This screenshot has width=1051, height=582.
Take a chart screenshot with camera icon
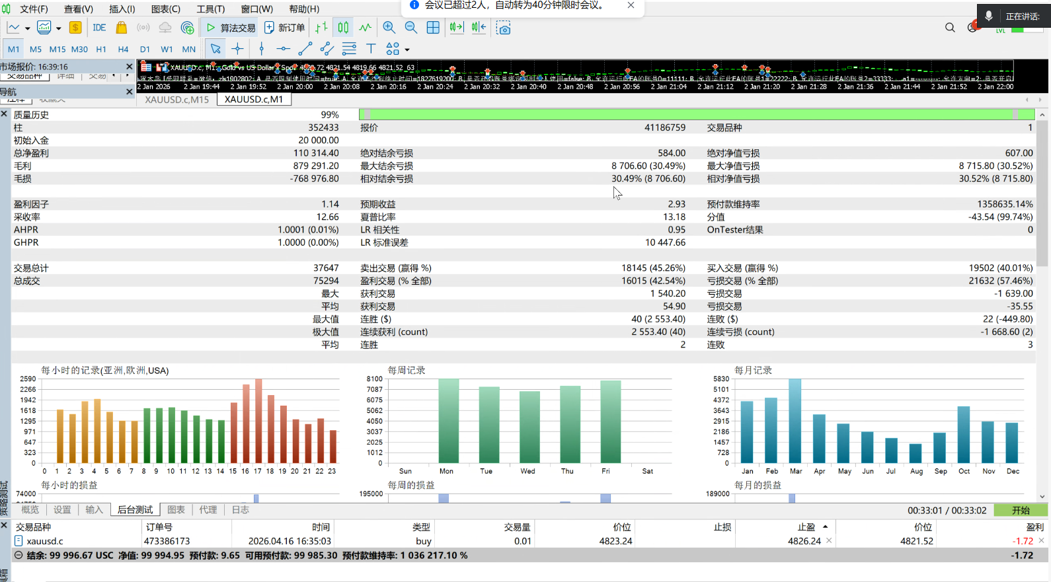[504, 28]
